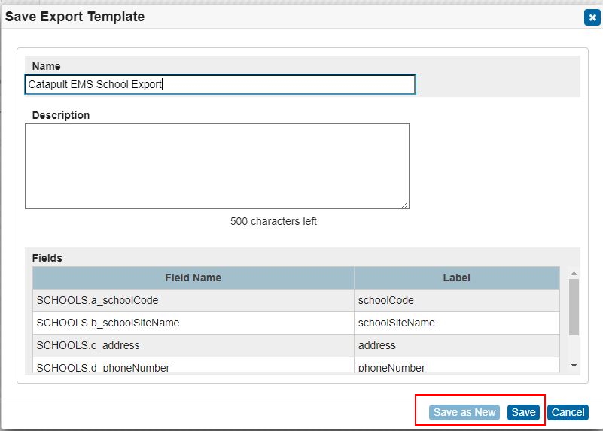Click the Field Name column header
The image size is (603, 431).
pos(193,278)
